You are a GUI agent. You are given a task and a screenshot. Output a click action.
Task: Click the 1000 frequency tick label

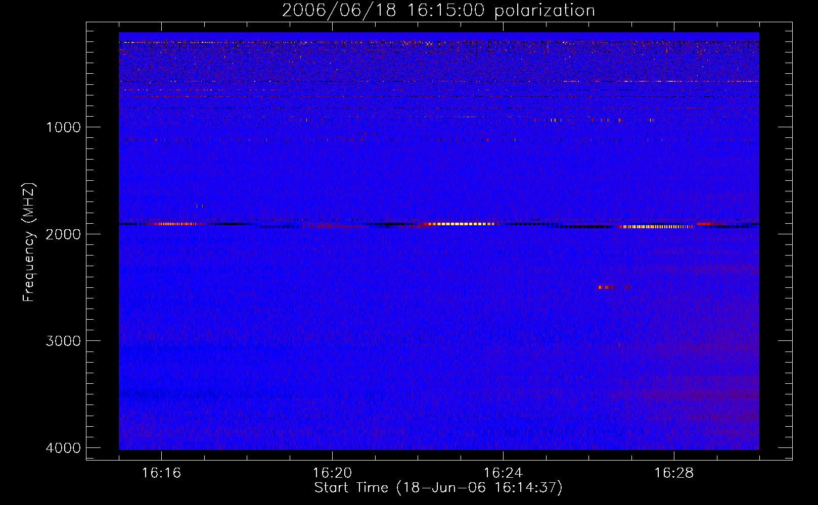[63, 127]
